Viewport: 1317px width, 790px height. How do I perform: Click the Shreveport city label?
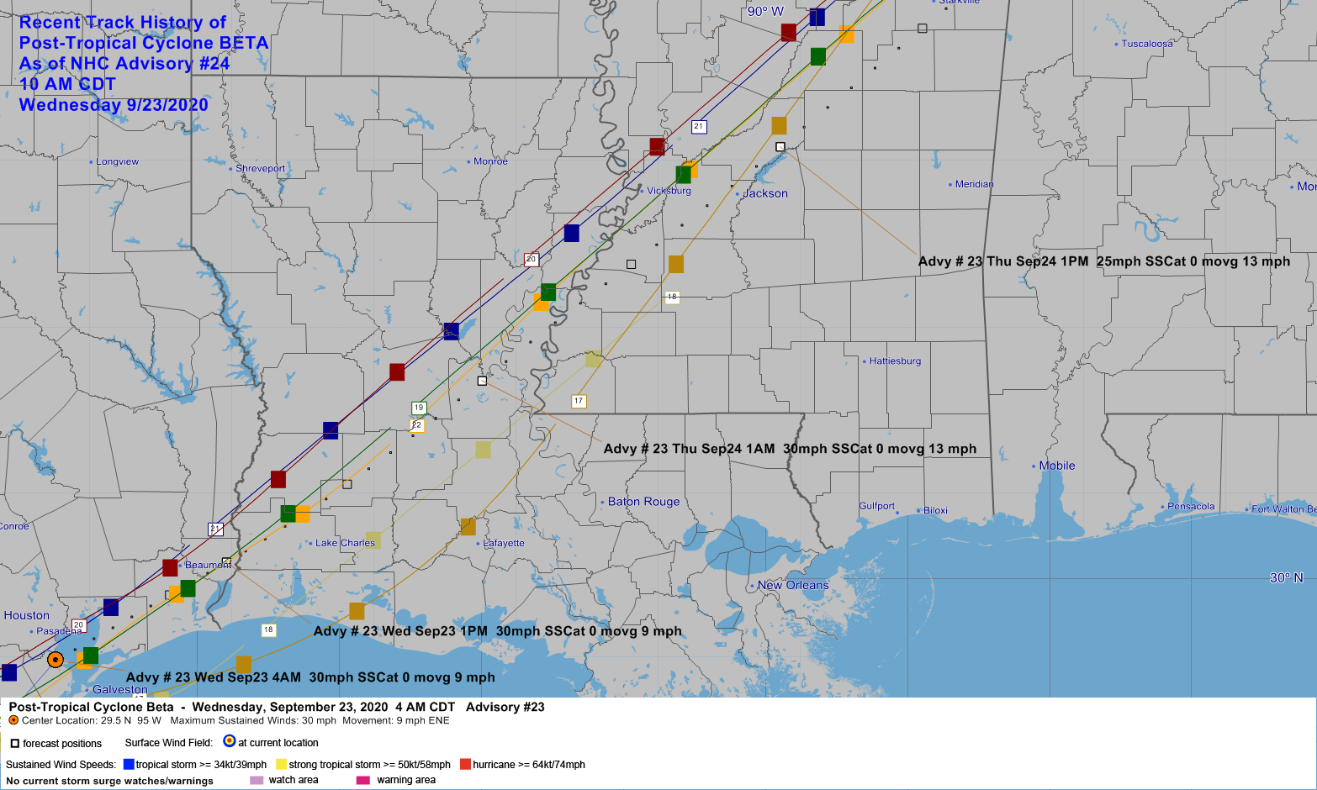(x=261, y=168)
